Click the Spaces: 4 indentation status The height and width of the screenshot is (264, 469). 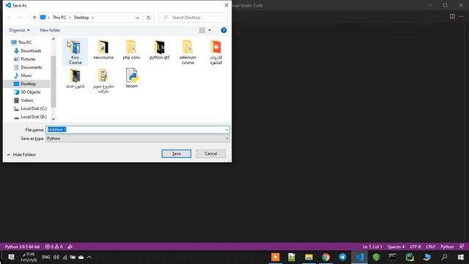396,246
